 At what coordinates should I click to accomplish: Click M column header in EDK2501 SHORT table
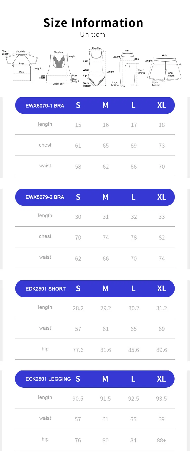click(x=105, y=289)
